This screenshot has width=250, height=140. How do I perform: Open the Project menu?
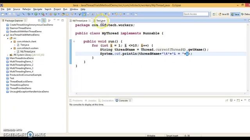[x=57, y=9]
